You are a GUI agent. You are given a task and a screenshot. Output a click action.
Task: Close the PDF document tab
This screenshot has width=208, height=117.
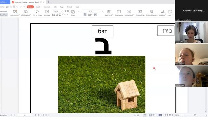44,2
